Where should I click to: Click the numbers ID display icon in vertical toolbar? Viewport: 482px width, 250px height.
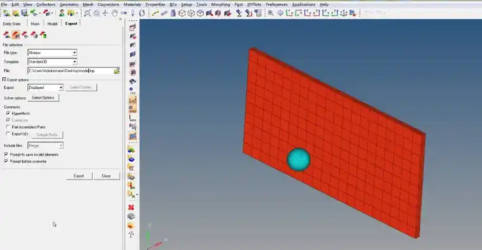(132, 91)
